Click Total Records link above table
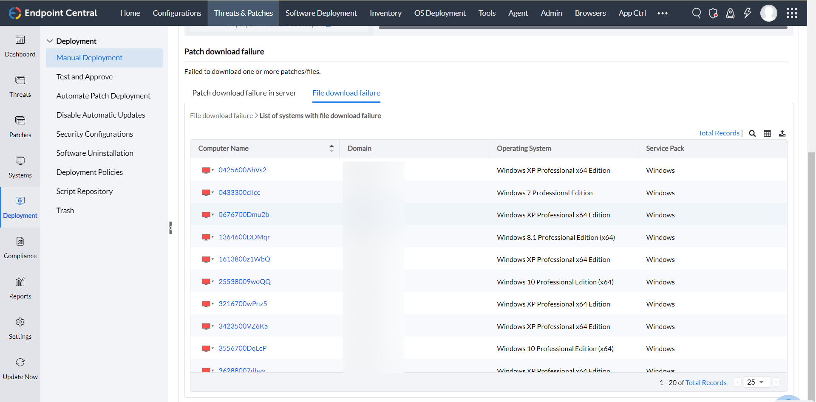The image size is (816, 402). (719, 133)
